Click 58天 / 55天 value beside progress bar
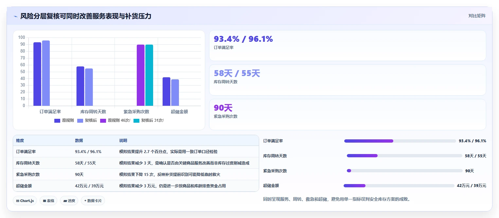Screen dimensions: 499x218 point(475,156)
